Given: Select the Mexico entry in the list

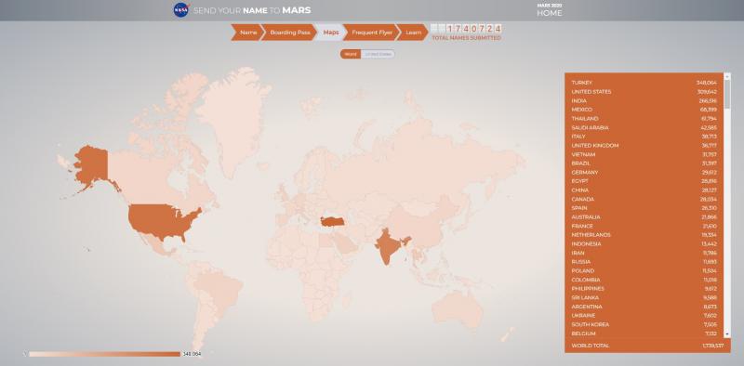Looking at the screenshot, I should [x=644, y=110].
